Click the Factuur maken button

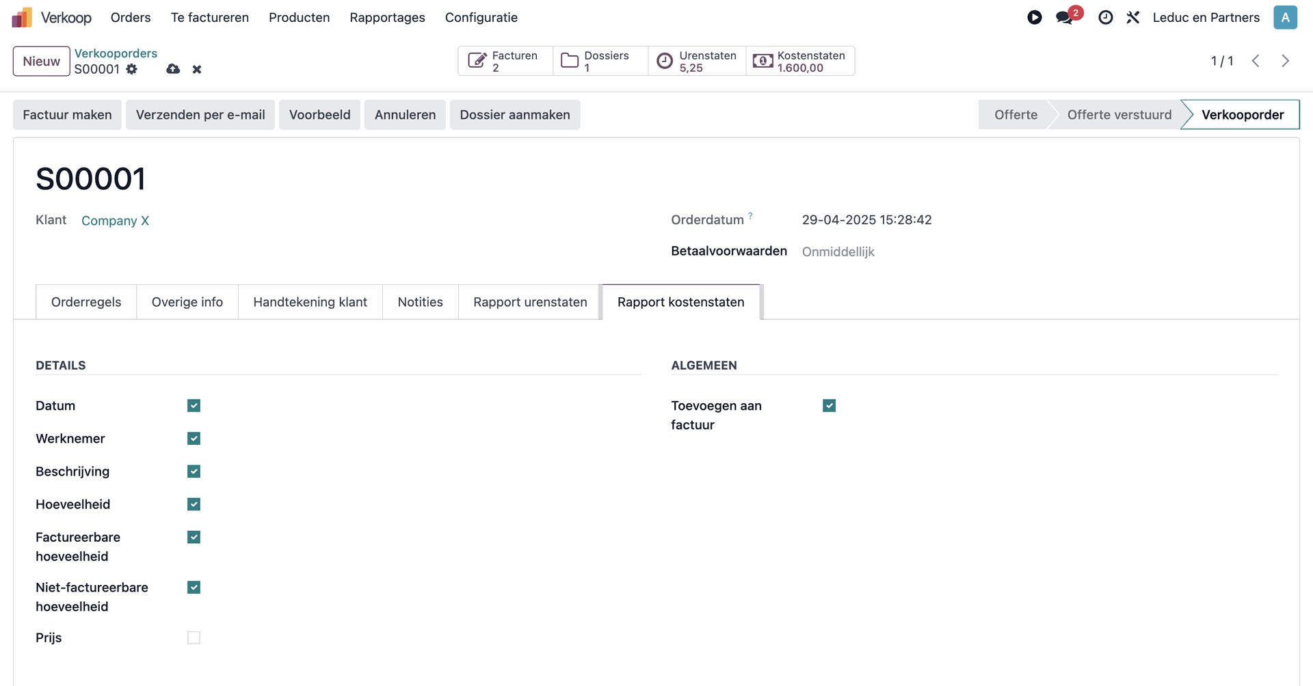(x=67, y=115)
